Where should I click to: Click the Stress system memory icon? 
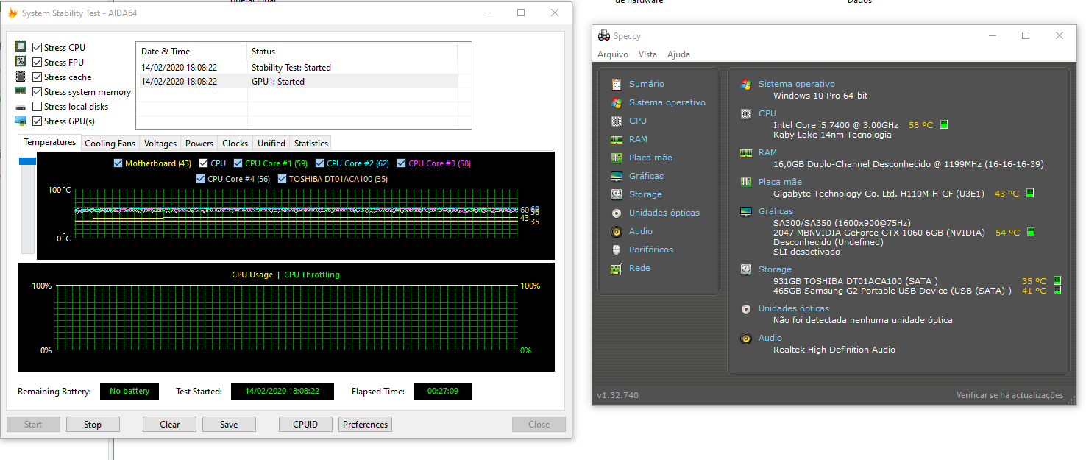pyautogui.click(x=21, y=91)
